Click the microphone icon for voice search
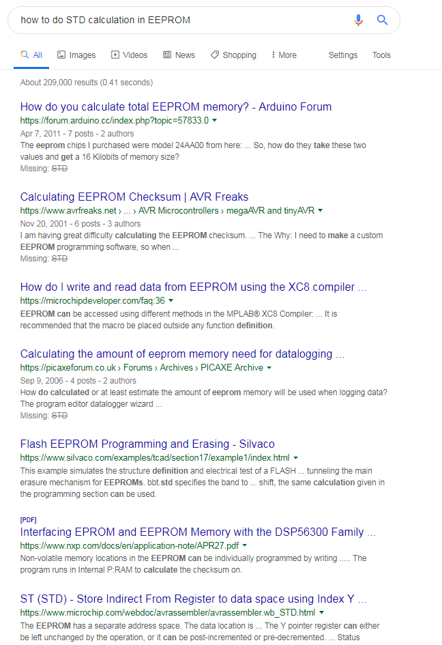 tap(358, 20)
